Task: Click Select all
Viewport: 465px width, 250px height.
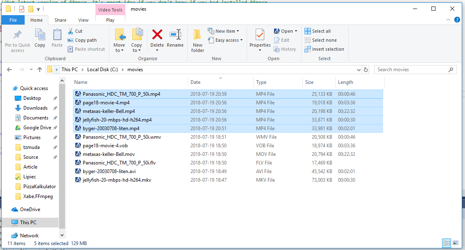Action: (x=318, y=31)
